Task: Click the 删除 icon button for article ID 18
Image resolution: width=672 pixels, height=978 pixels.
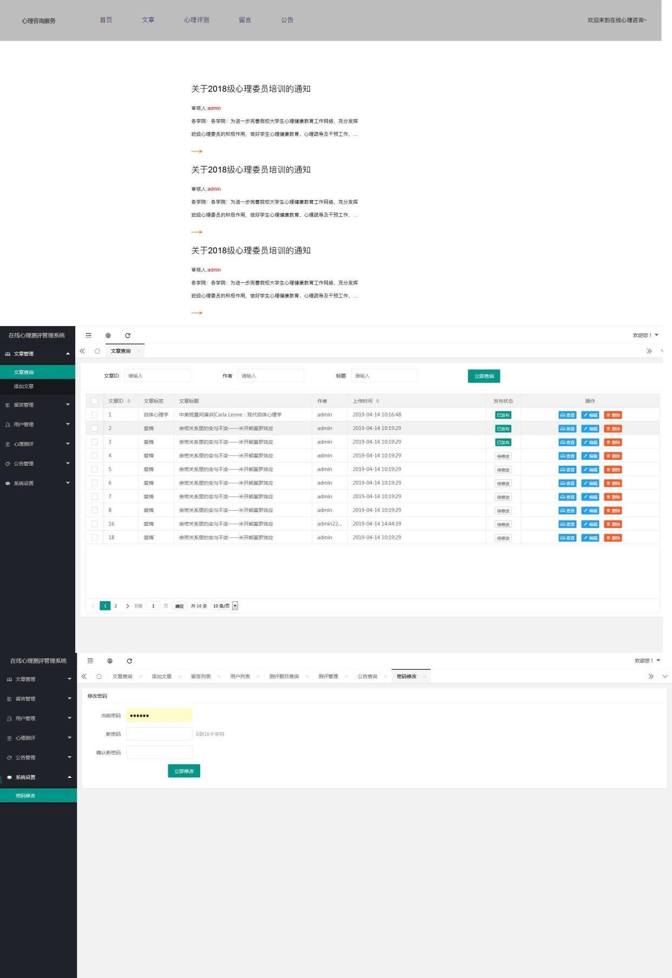Action: pos(612,538)
